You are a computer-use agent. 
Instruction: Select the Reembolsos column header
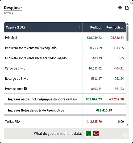click(x=115, y=27)
